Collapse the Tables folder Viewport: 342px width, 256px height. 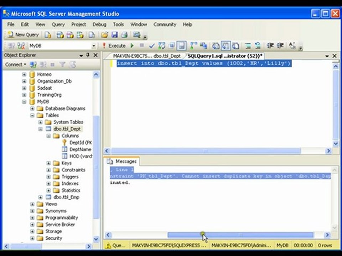coord(32,115)
